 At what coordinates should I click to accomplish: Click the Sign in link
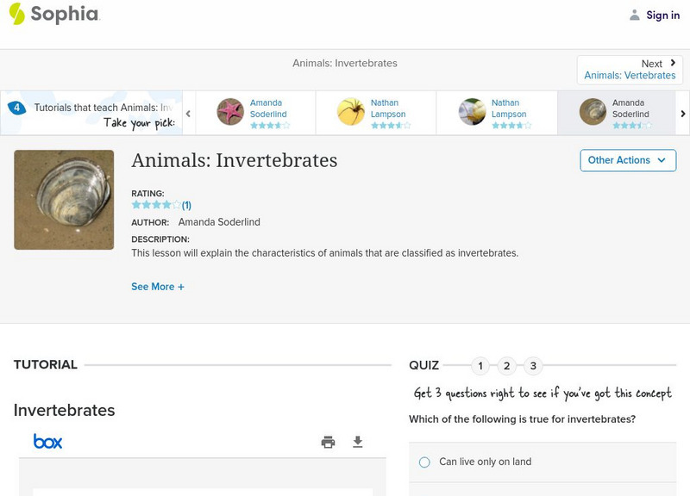tap(662, 15)
